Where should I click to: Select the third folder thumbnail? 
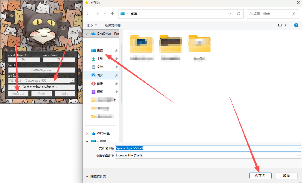tap(199, 44)
